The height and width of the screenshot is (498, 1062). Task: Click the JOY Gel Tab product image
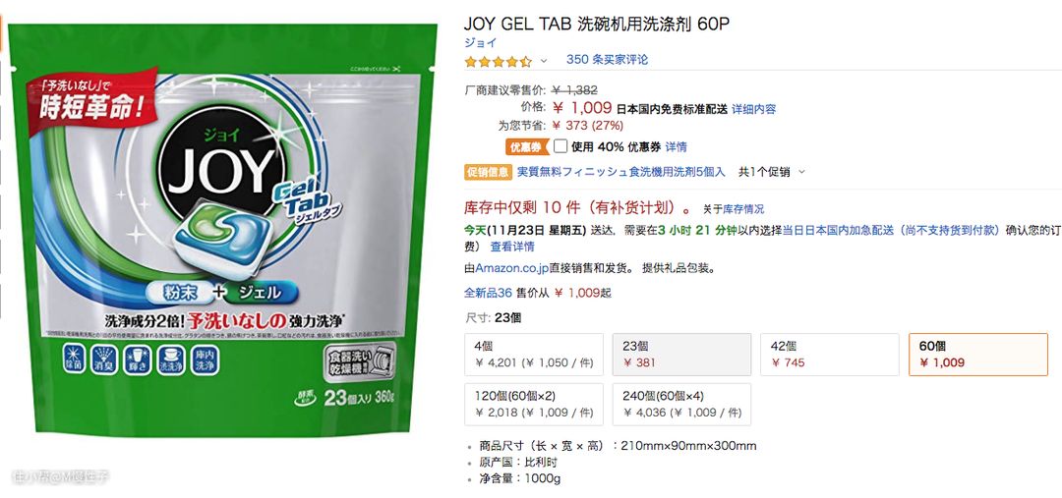point(222,230)
